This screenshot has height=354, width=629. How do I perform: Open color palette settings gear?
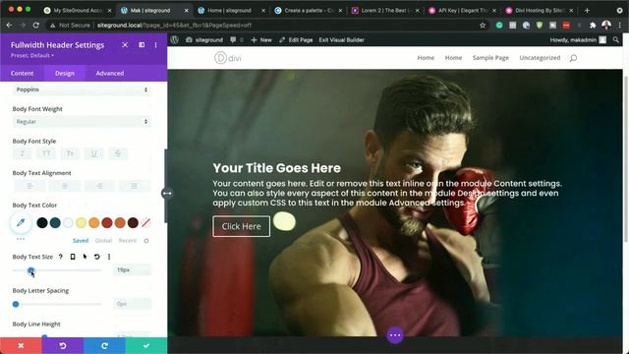click(x=146, y=241)
